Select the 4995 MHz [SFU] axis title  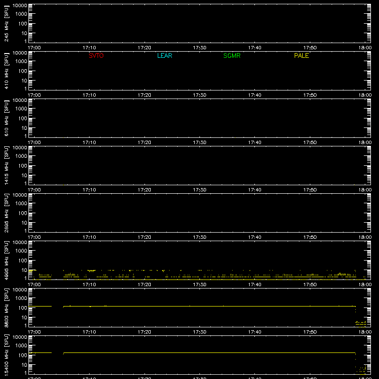pyautogui.click(x=7, y=260)
